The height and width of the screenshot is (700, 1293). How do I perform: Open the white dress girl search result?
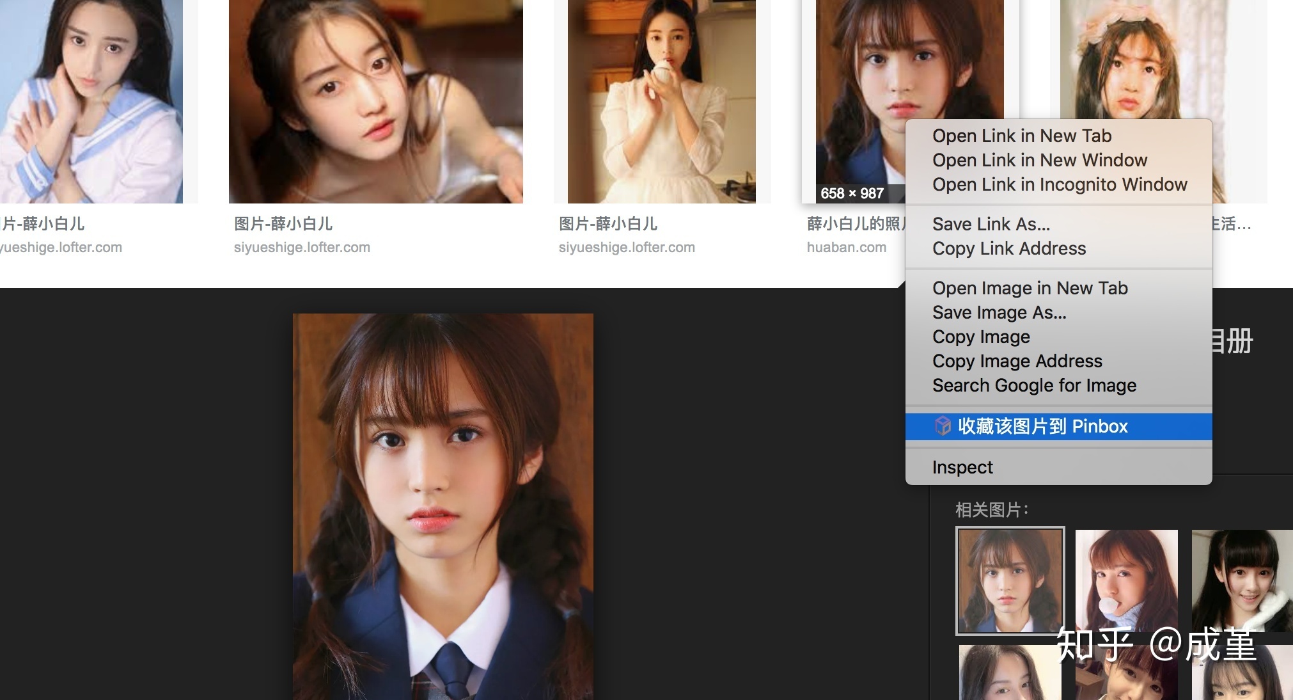pyautogui.click(x=661, y=102)
